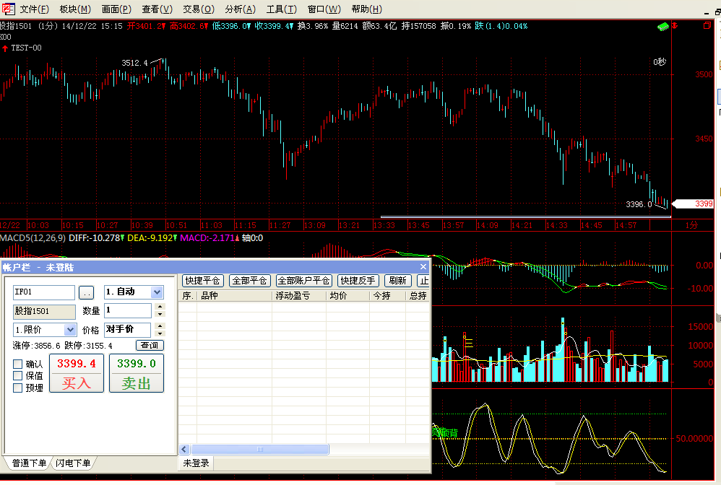Decrease 价格 with down stepper arrow

160,334
